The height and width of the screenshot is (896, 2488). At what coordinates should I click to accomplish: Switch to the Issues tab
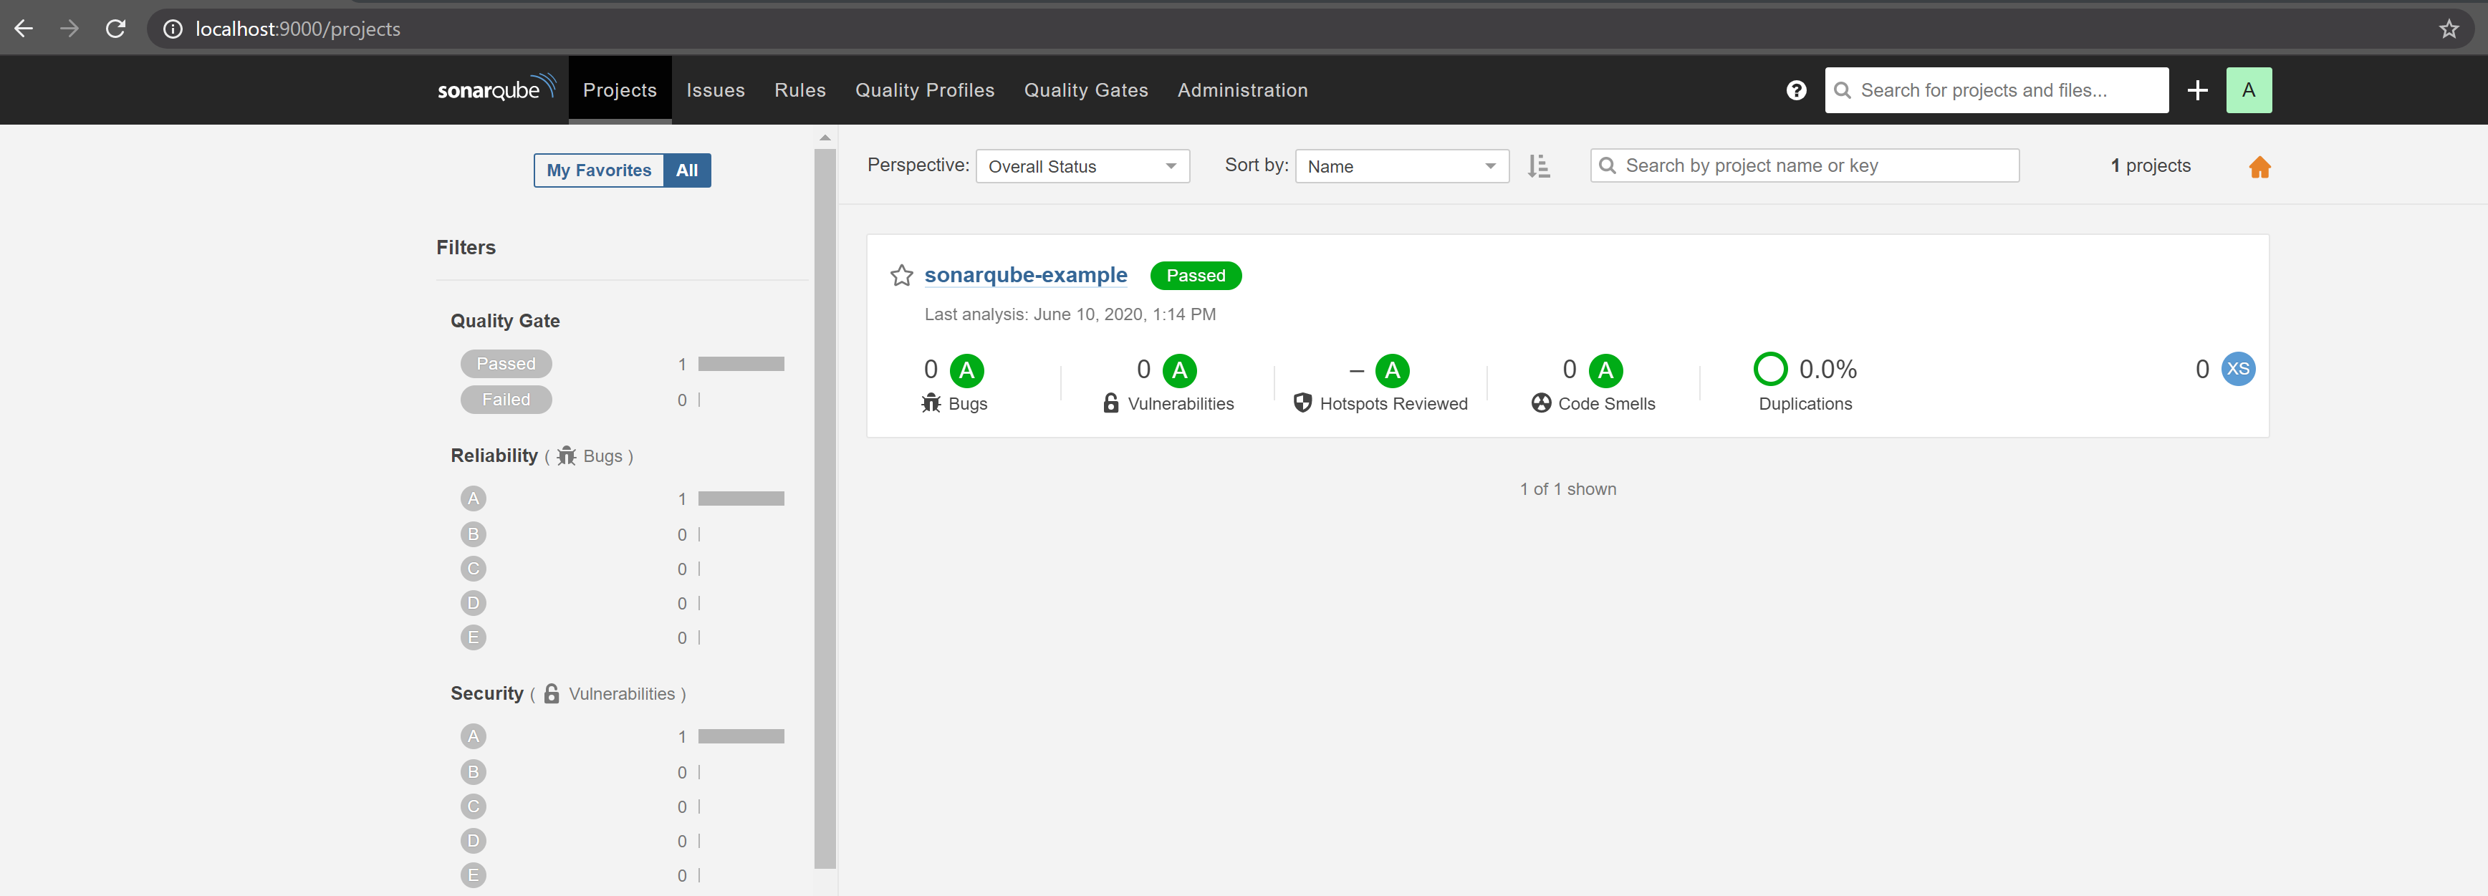pyautogui.click(x=715, y=90)
